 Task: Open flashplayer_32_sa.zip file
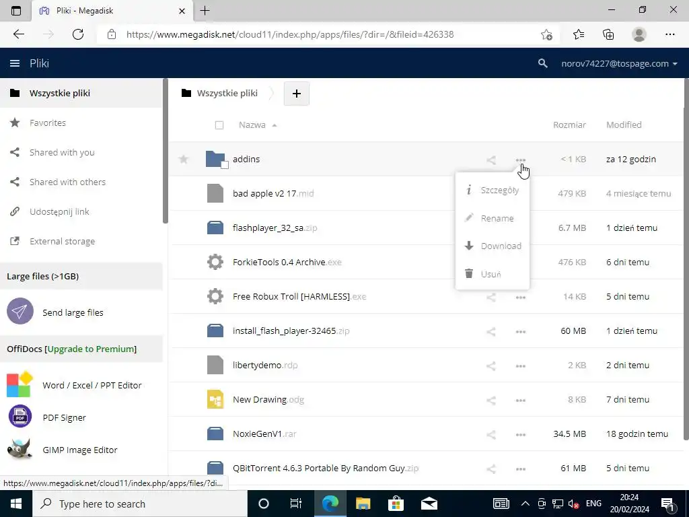(x=275, y=228)
